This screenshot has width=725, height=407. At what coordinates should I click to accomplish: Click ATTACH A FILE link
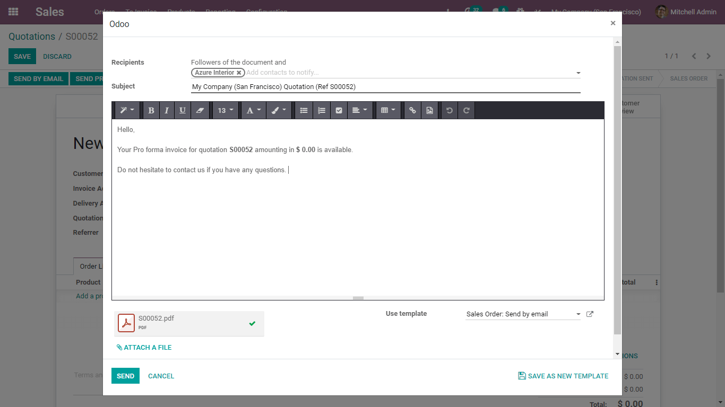pos(144,348)
